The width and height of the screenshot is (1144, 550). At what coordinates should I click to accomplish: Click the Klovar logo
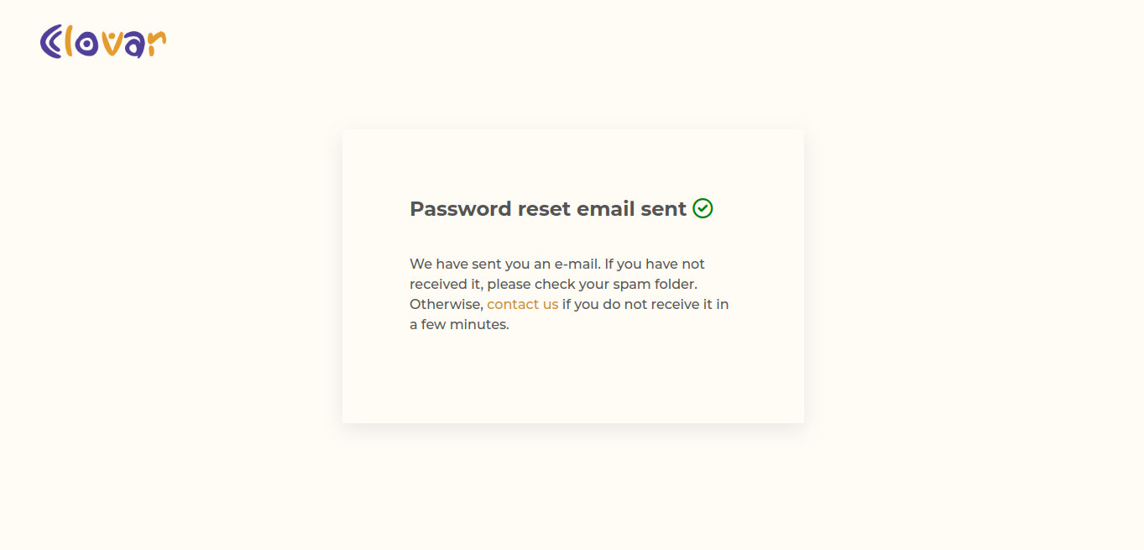102,40
